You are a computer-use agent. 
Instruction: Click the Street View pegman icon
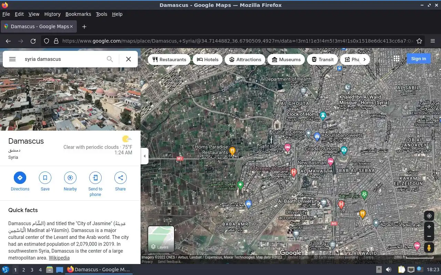(429, 247)
